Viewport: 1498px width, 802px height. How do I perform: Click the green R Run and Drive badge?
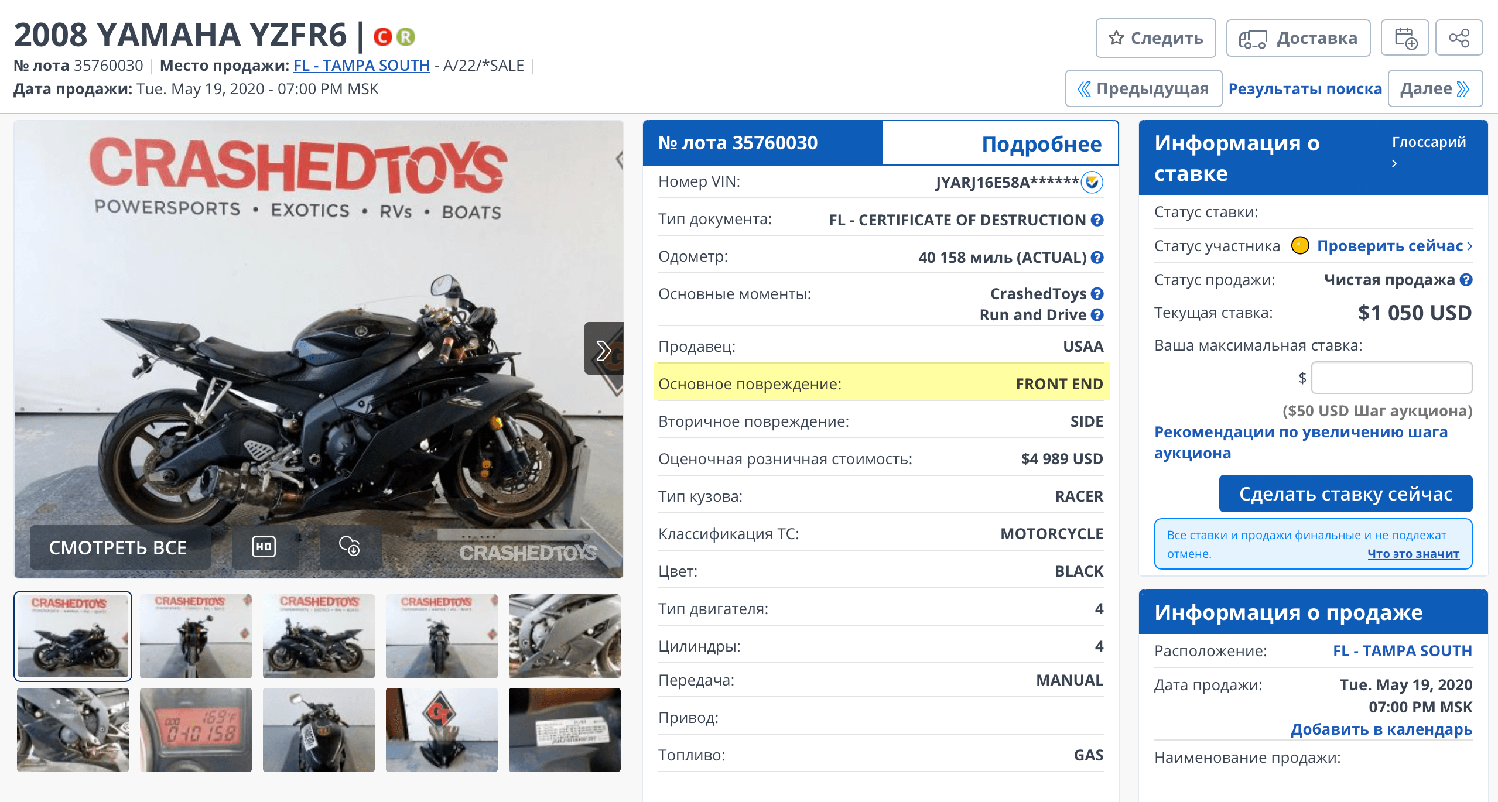(406, 37)
